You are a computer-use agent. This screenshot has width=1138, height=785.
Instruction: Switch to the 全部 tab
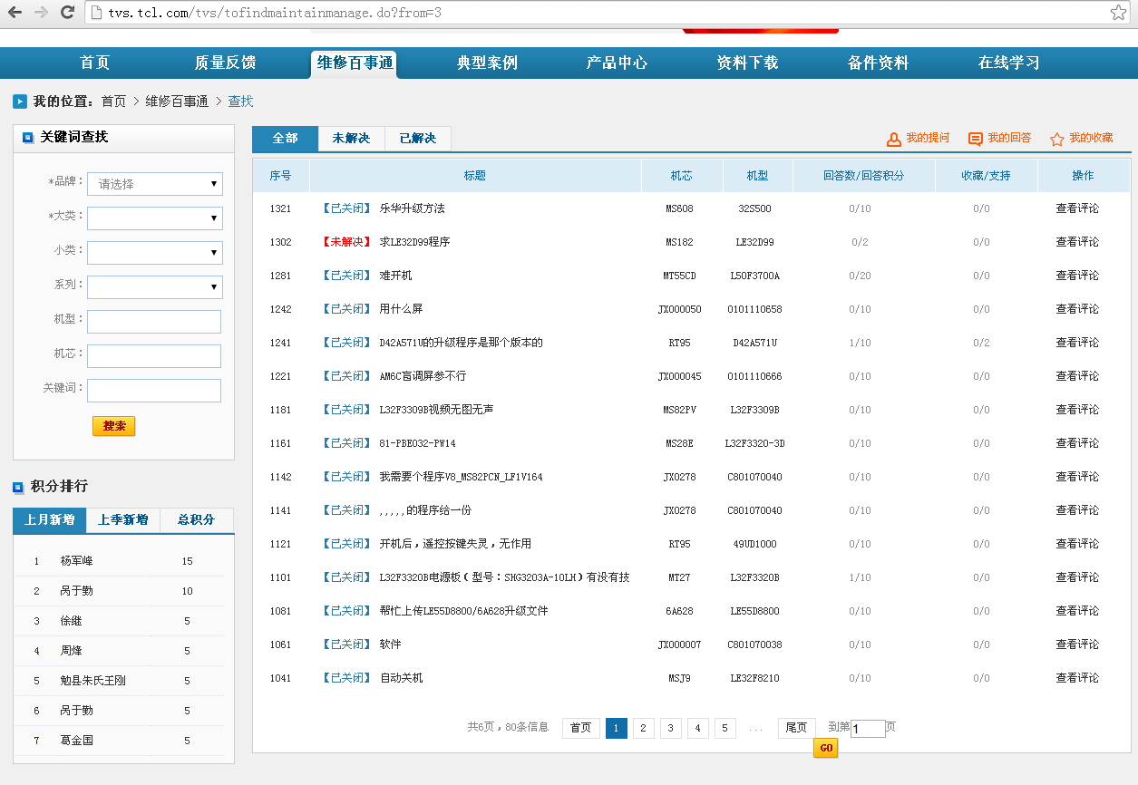point(286,139)
